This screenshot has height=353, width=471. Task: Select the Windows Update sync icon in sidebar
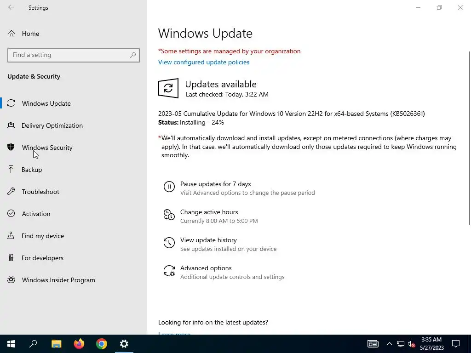[11, 103]
